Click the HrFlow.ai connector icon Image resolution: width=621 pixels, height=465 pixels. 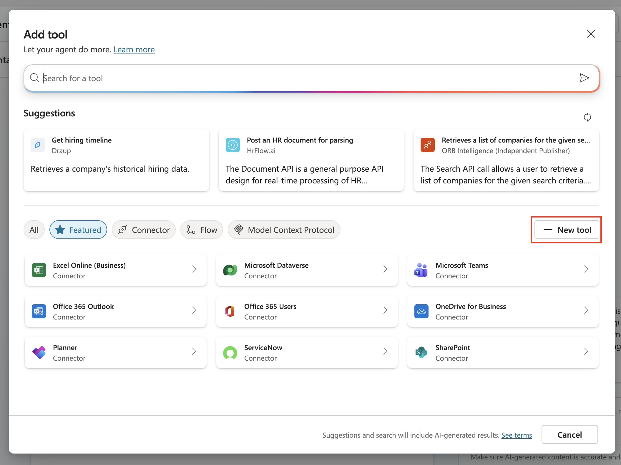point(233,145)
